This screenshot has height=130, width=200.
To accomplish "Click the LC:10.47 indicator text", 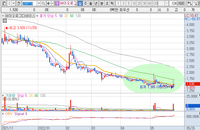I will pos(191,15).
